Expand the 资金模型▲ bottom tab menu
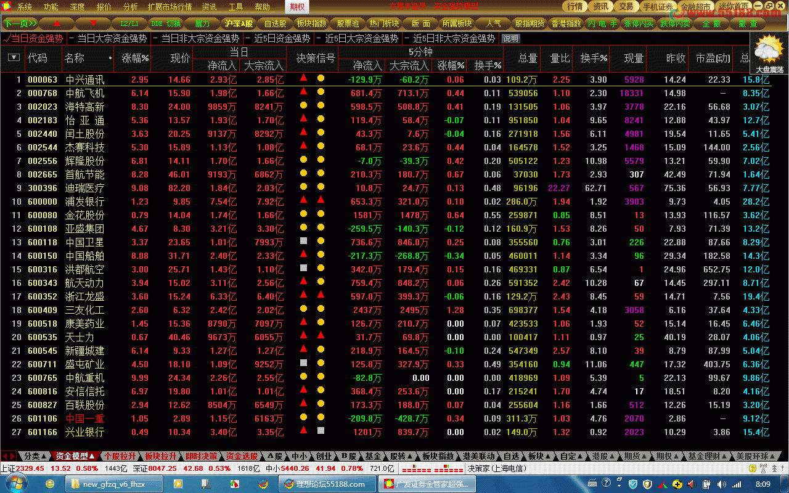789x493 pixels. pyautogui.click(x=75, y=456)
